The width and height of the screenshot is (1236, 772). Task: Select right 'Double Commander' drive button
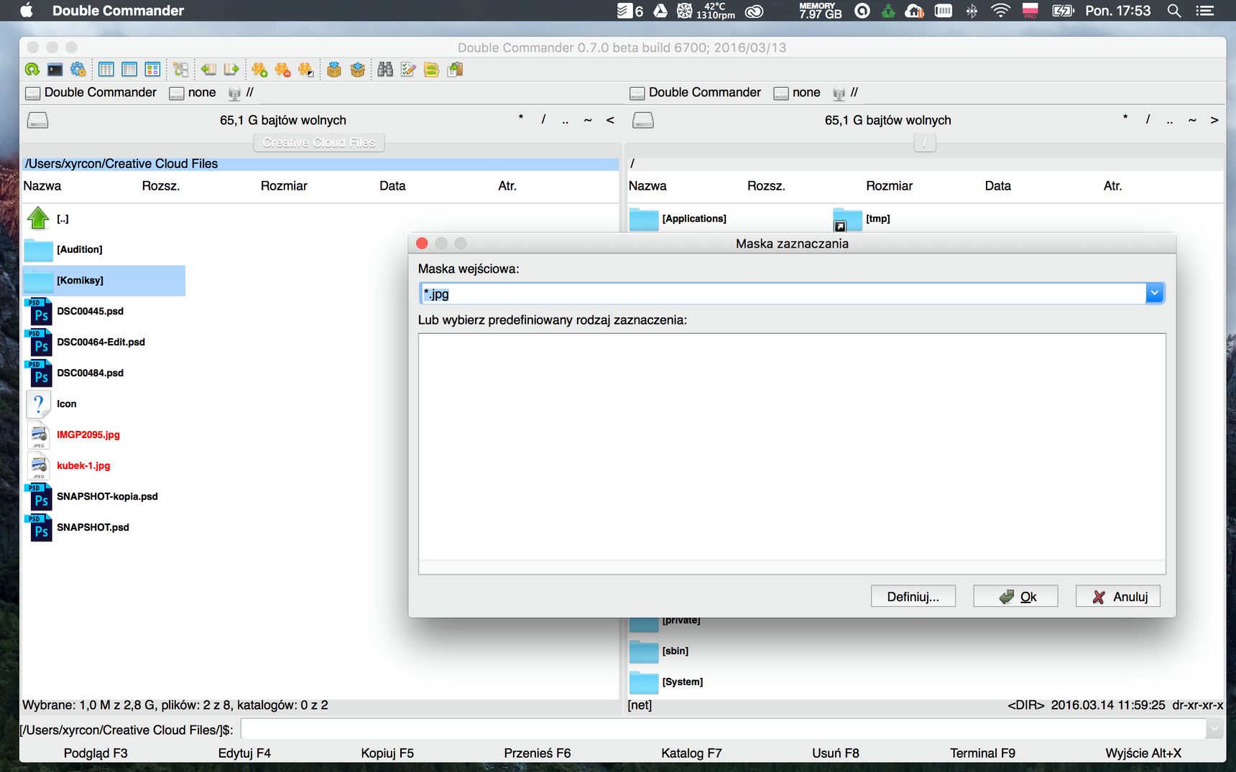[696, 93]
